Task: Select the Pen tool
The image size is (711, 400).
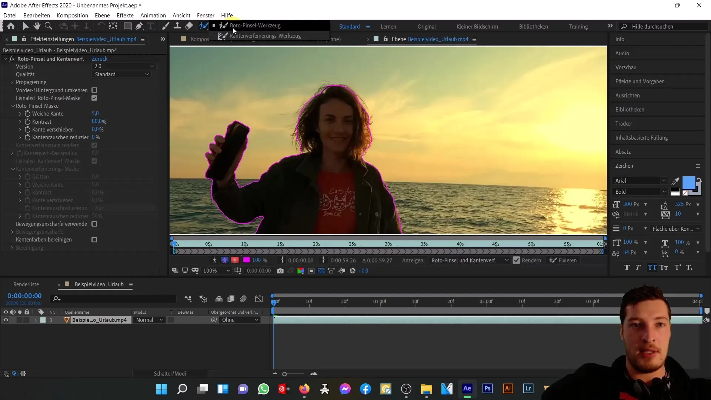Action: [x=139, y=26]
